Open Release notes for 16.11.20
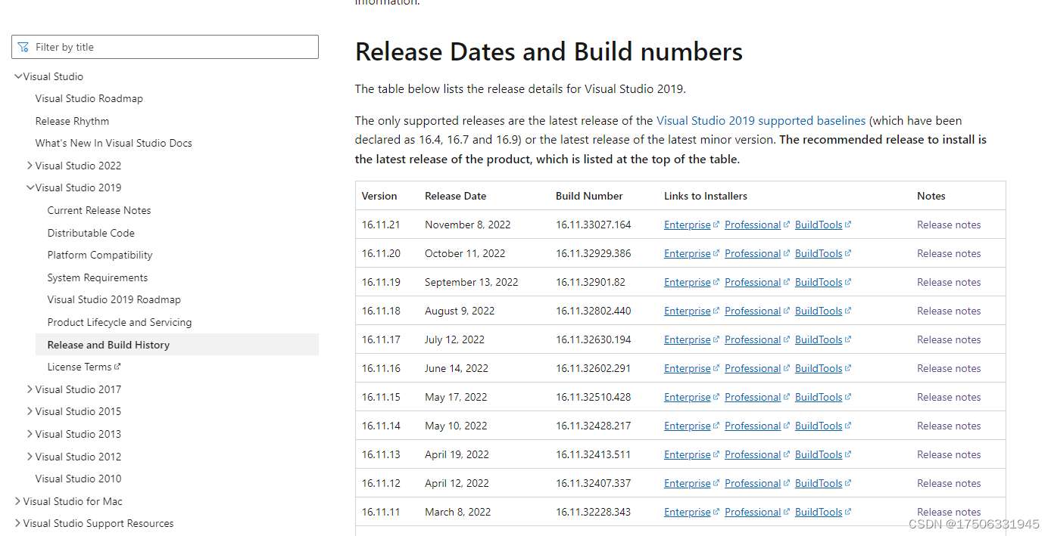Image resolution: width=1051 pixels, height=536 pixels. pyautogui.click(x=949, y=253)
